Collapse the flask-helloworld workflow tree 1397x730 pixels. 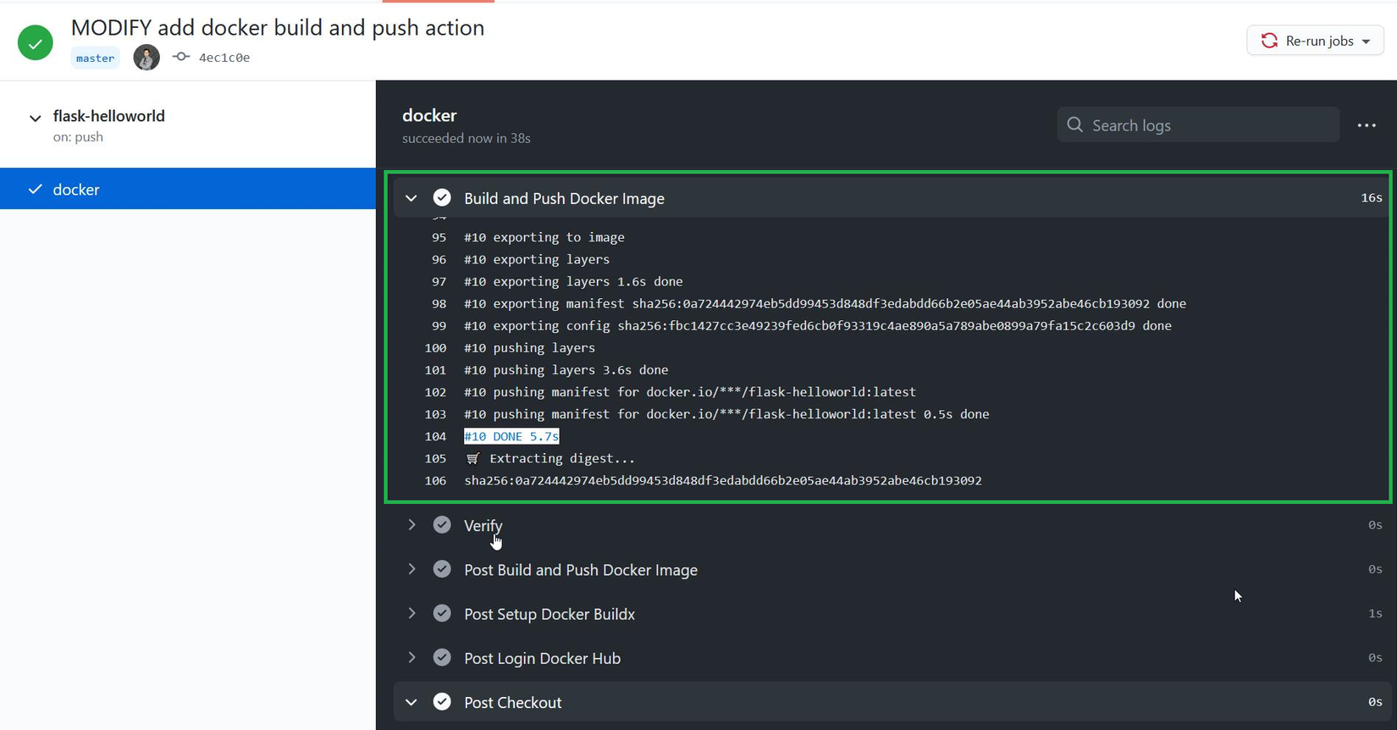(35, 118)
